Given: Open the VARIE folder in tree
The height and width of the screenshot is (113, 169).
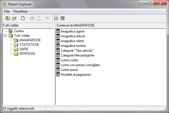Looking at the screenshot, I should pos(23,49).
